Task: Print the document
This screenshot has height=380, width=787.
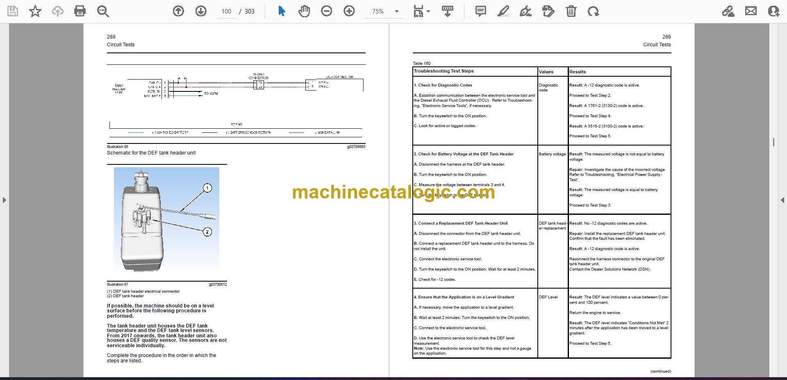Action: click(x=80, y=11)
